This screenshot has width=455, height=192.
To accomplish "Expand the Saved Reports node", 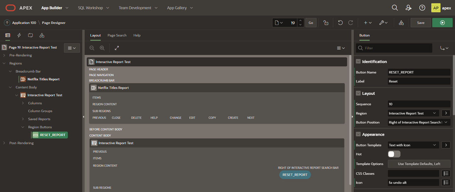I will [x=23, y=119].
